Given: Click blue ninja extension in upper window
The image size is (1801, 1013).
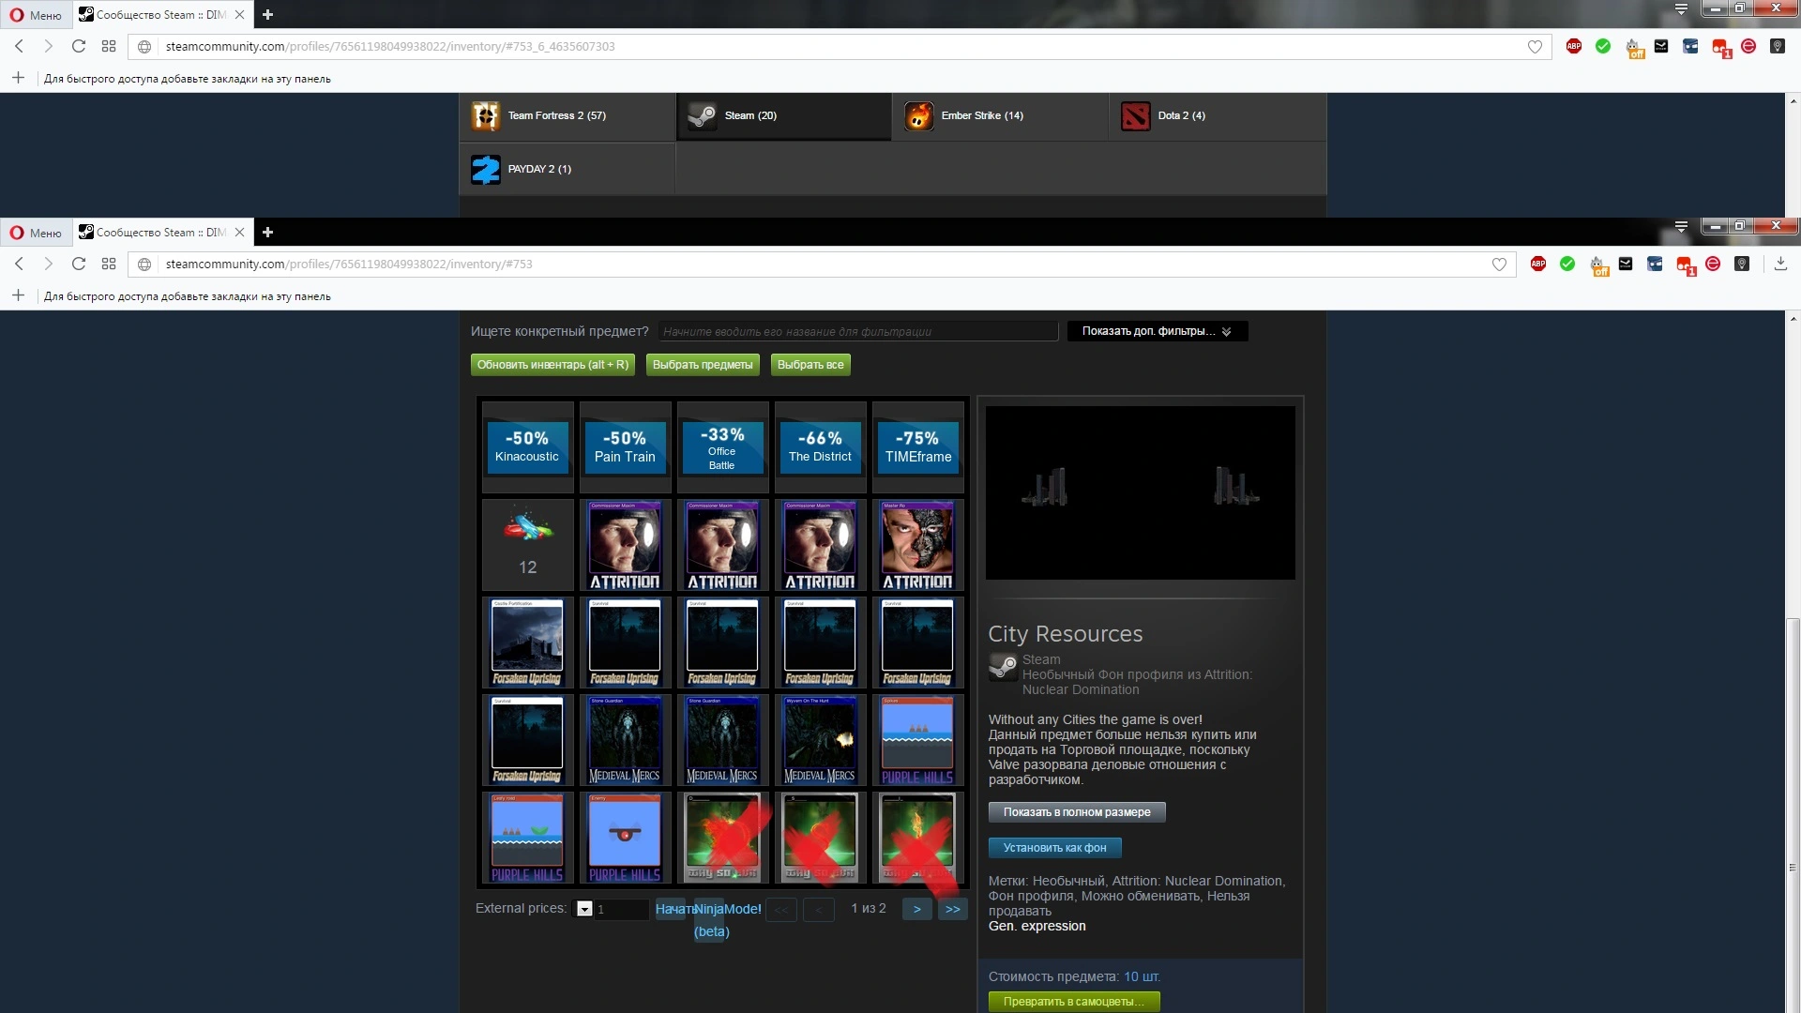Looking at the screenshot, I should pos(1690,46).
